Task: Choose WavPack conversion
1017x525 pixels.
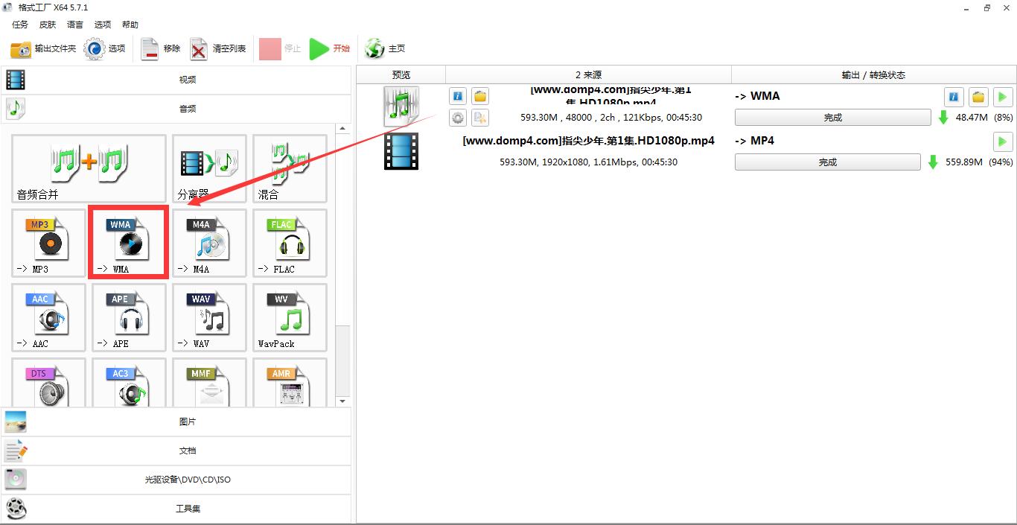Action: [x=290, y=317]
